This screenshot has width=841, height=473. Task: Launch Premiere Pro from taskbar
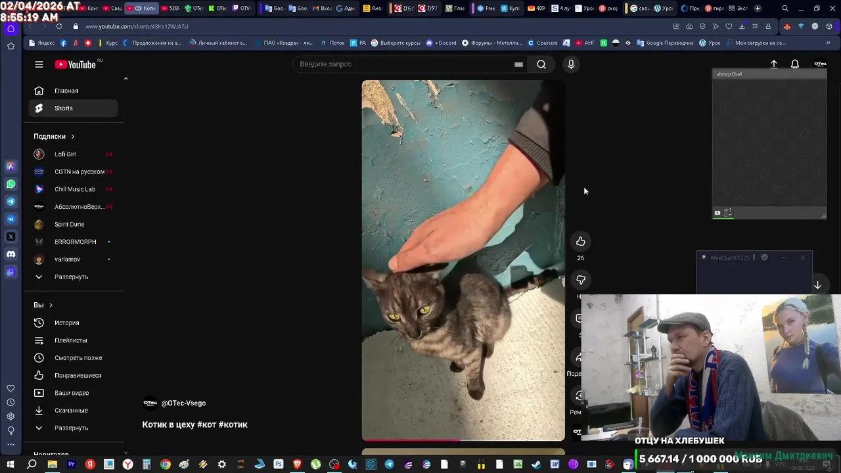(x=71, y=464)
